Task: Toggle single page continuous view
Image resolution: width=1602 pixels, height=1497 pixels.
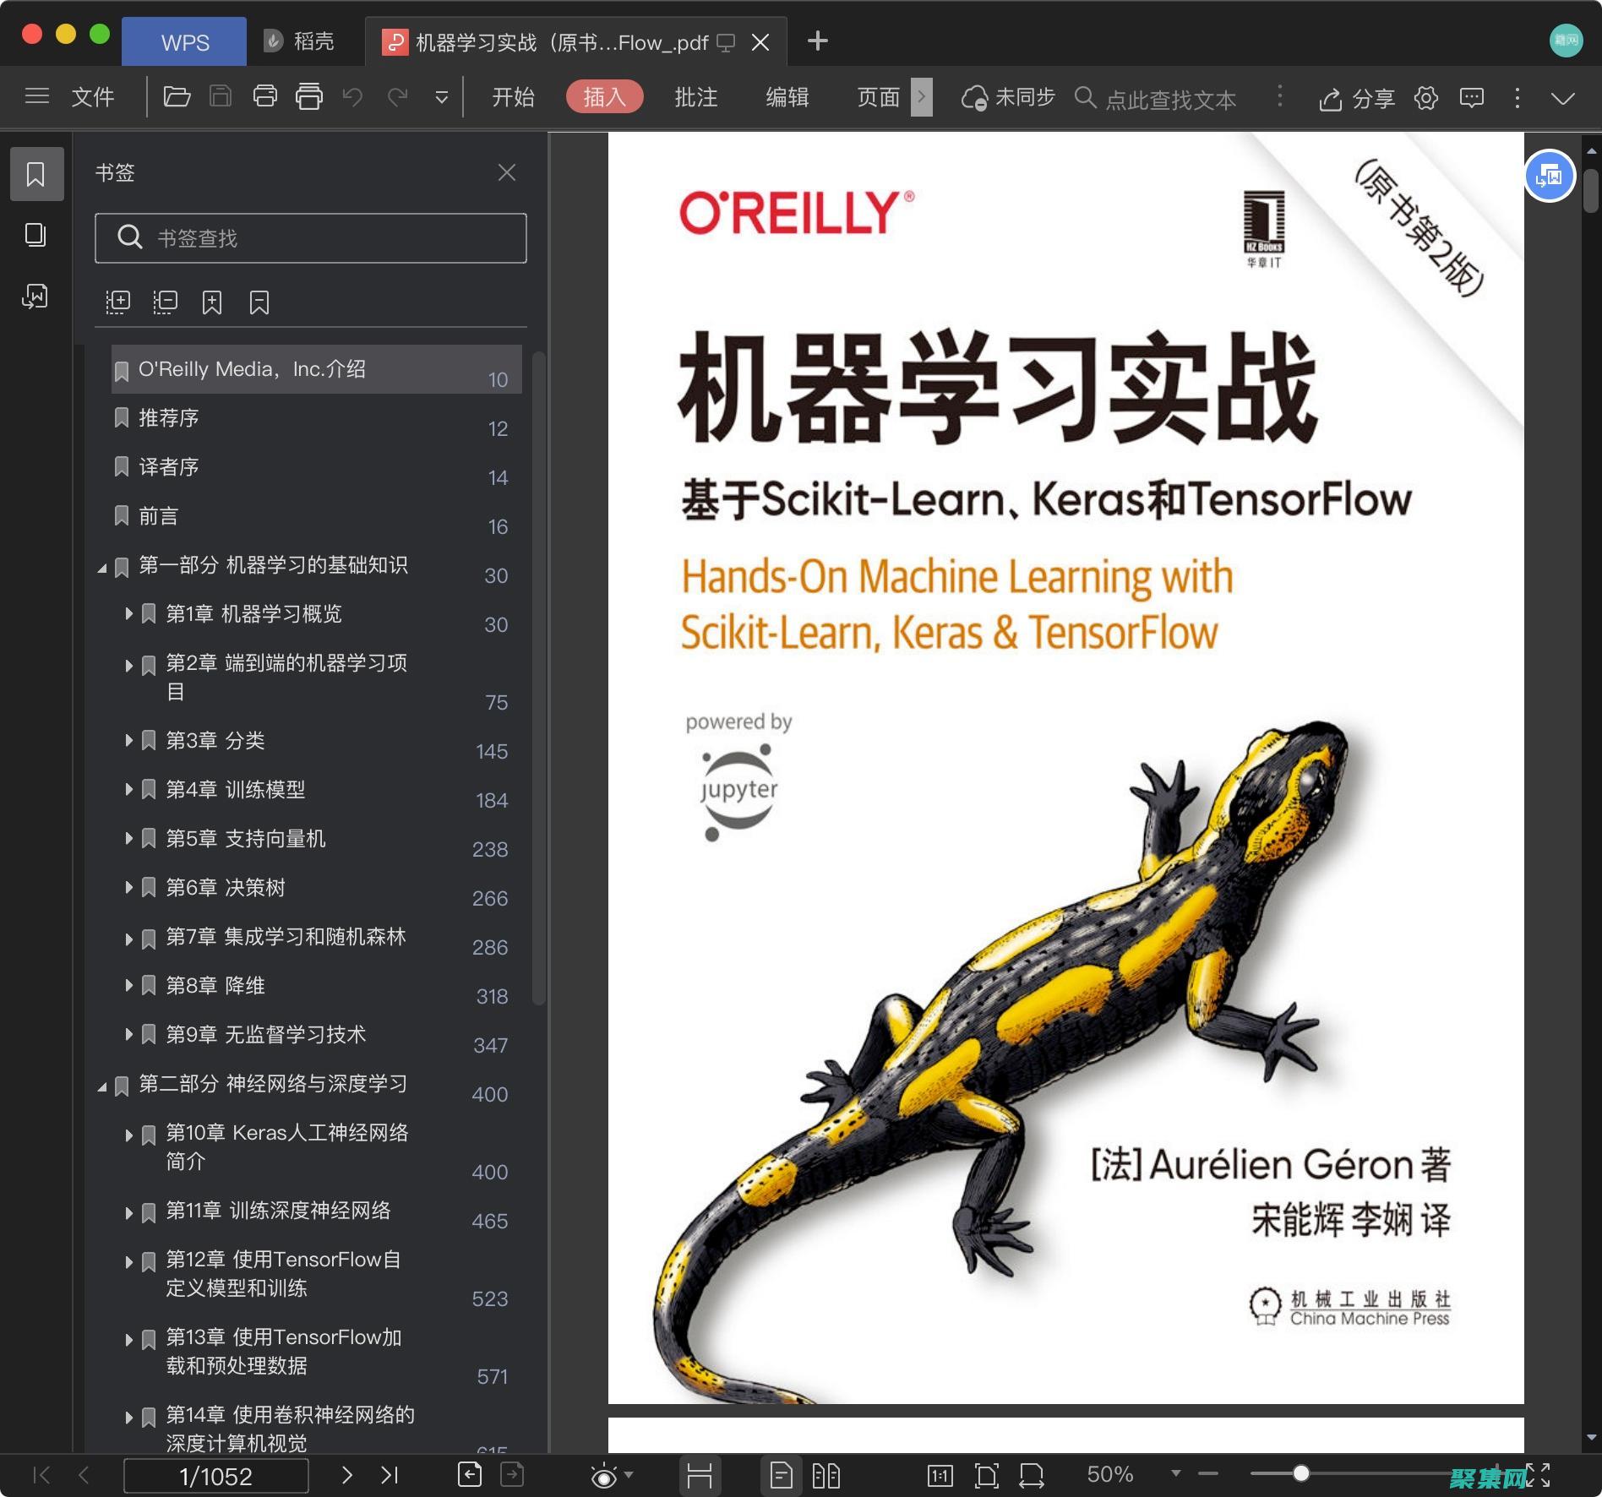Action: point(782,1476)
